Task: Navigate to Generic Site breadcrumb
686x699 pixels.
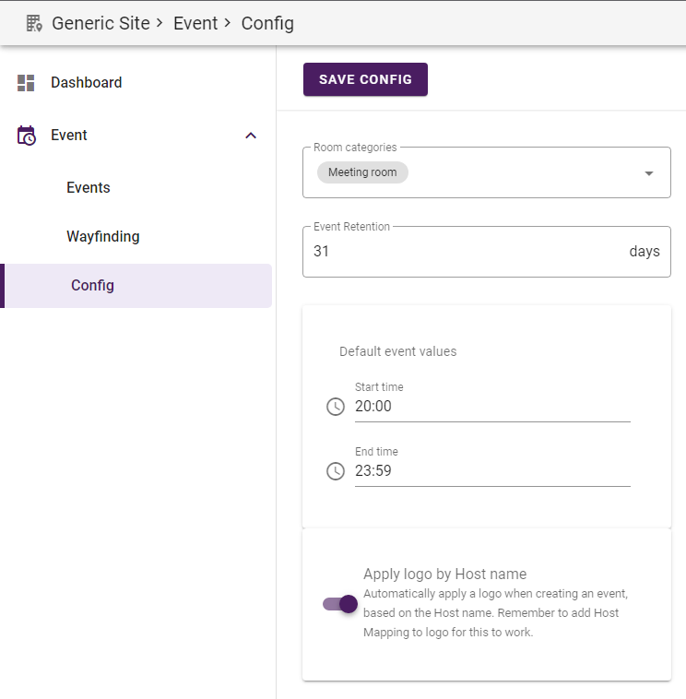Action: point(101,23)
